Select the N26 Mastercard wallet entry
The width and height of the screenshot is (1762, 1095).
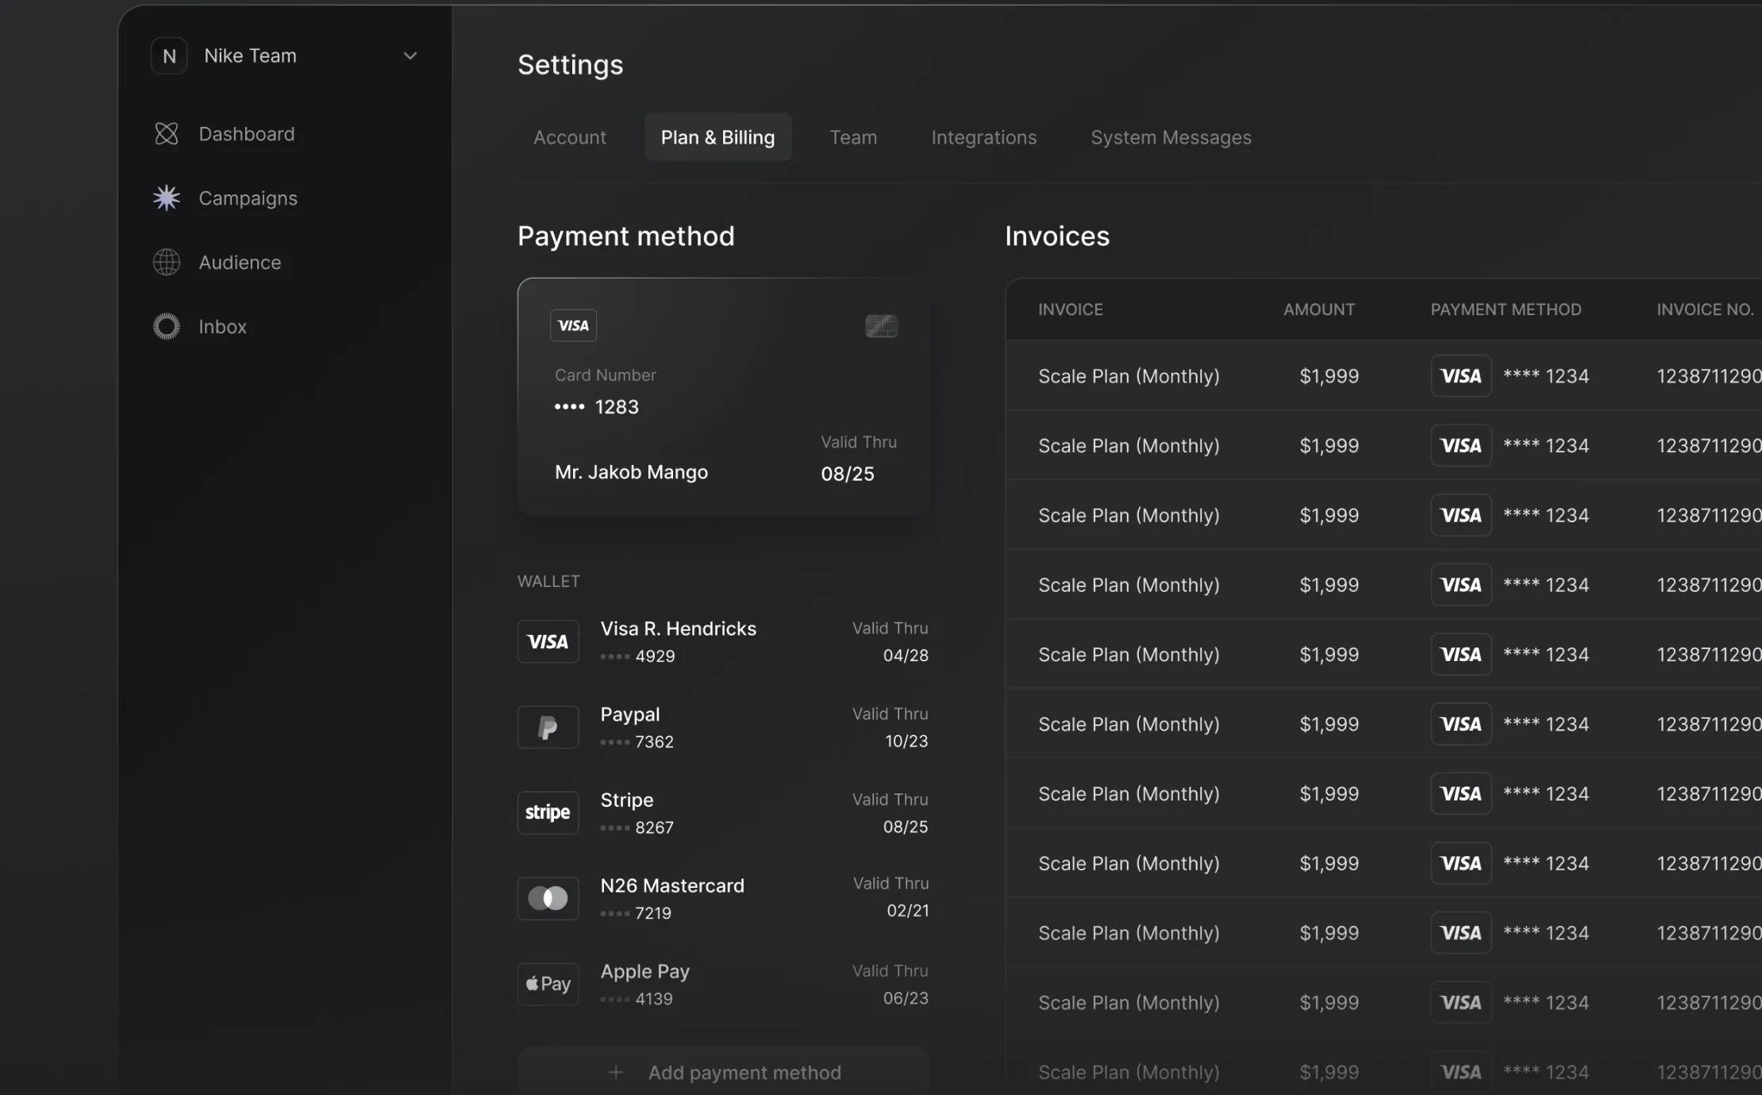click(672, 886)
